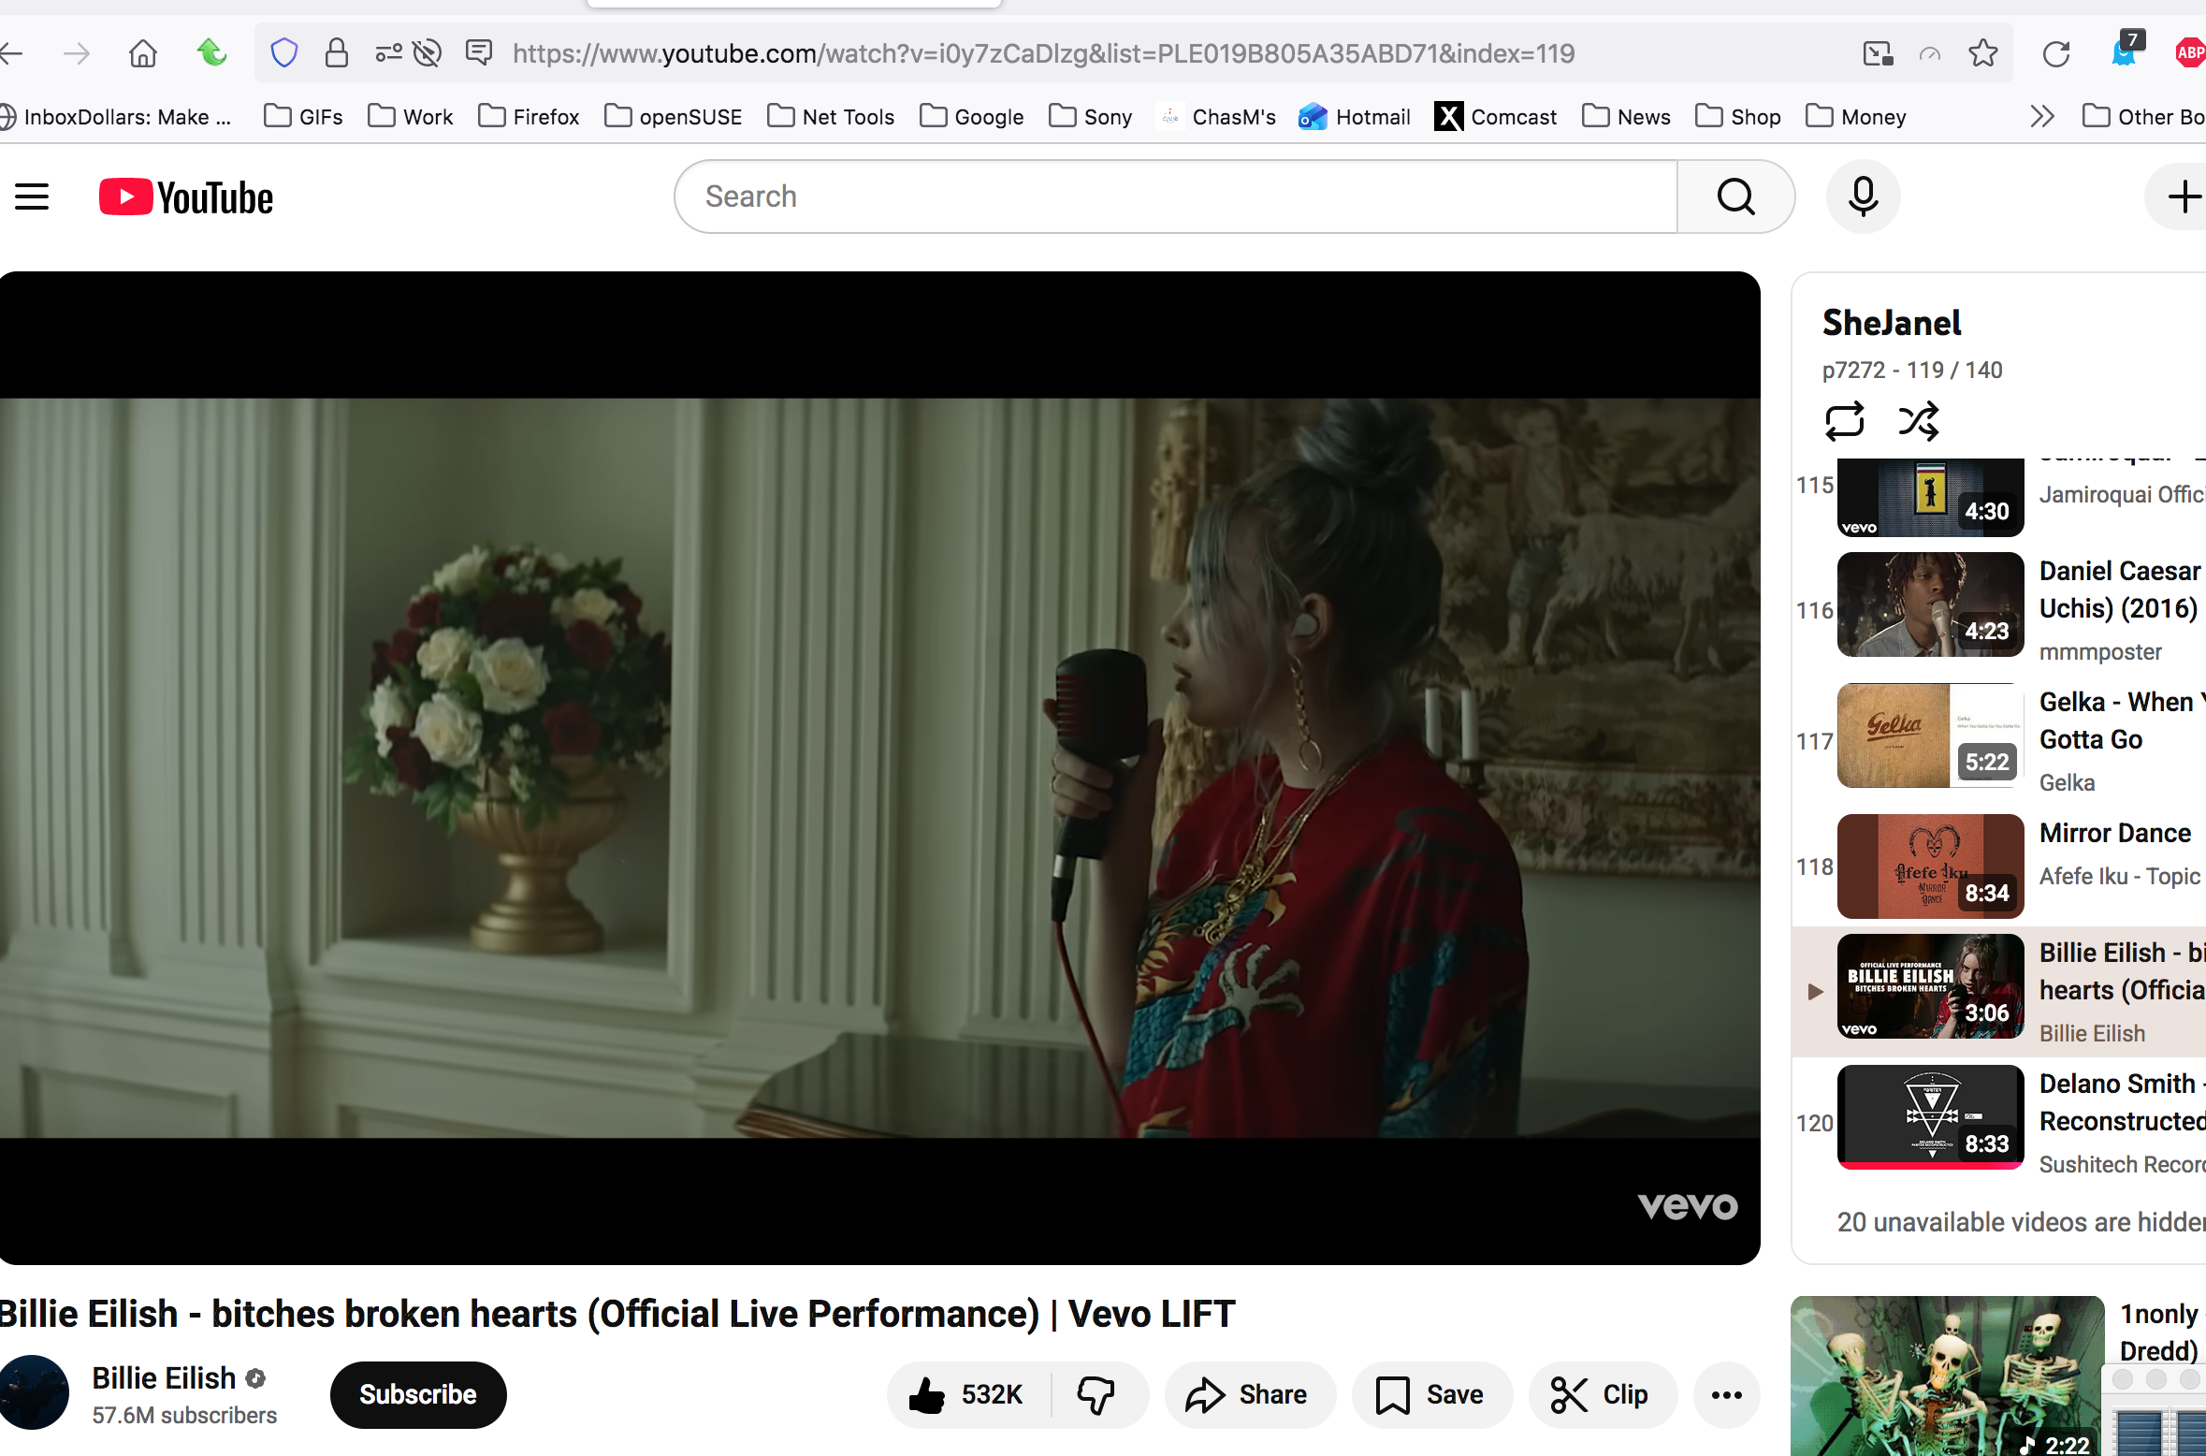Play Mirror Dance playlist thumbnail

1929,866
